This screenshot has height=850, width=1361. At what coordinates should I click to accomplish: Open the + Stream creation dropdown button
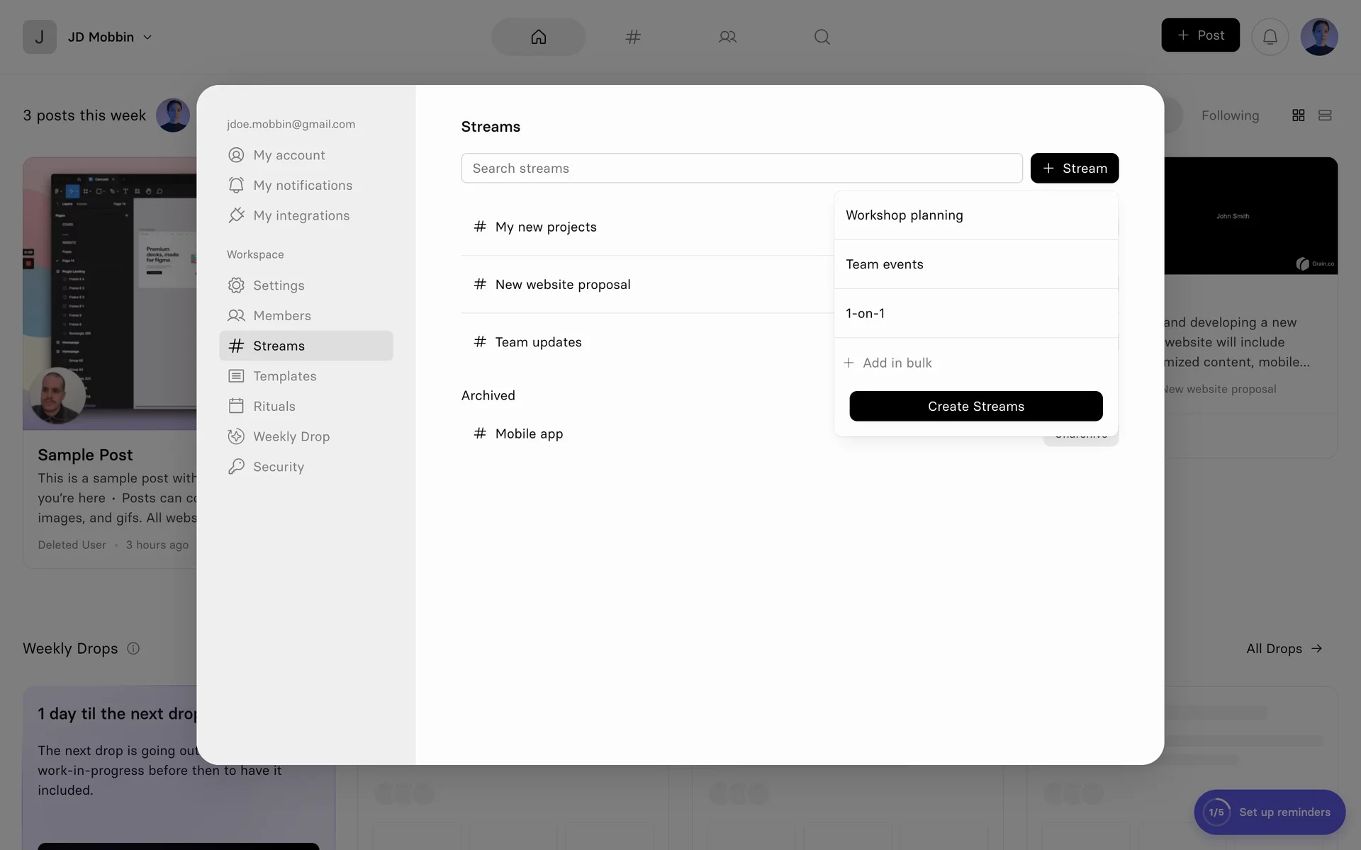(x=1074, y=168)
